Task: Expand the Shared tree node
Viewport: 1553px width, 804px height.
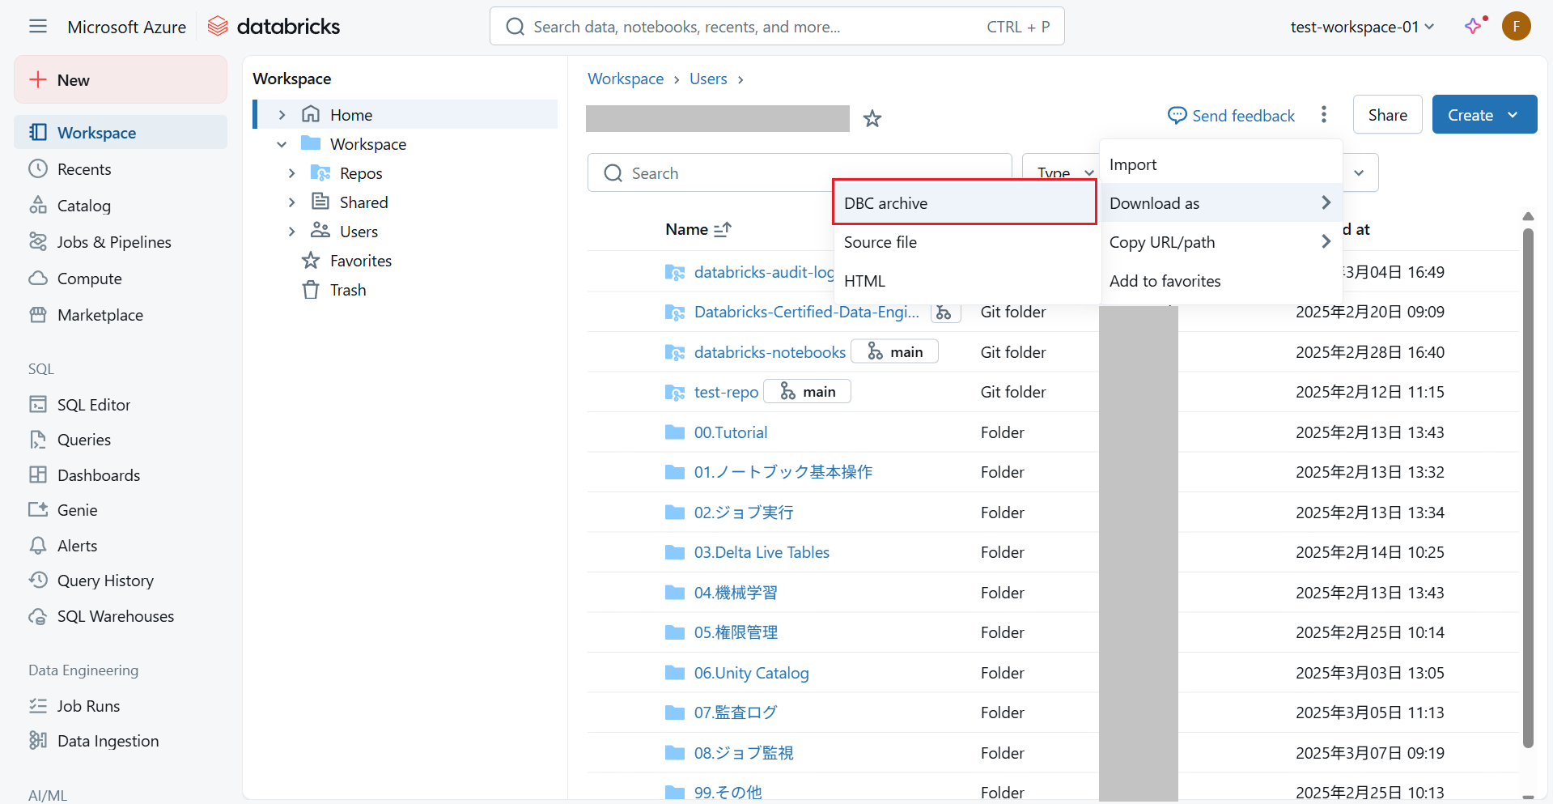Action: click(x=291, y=202)
